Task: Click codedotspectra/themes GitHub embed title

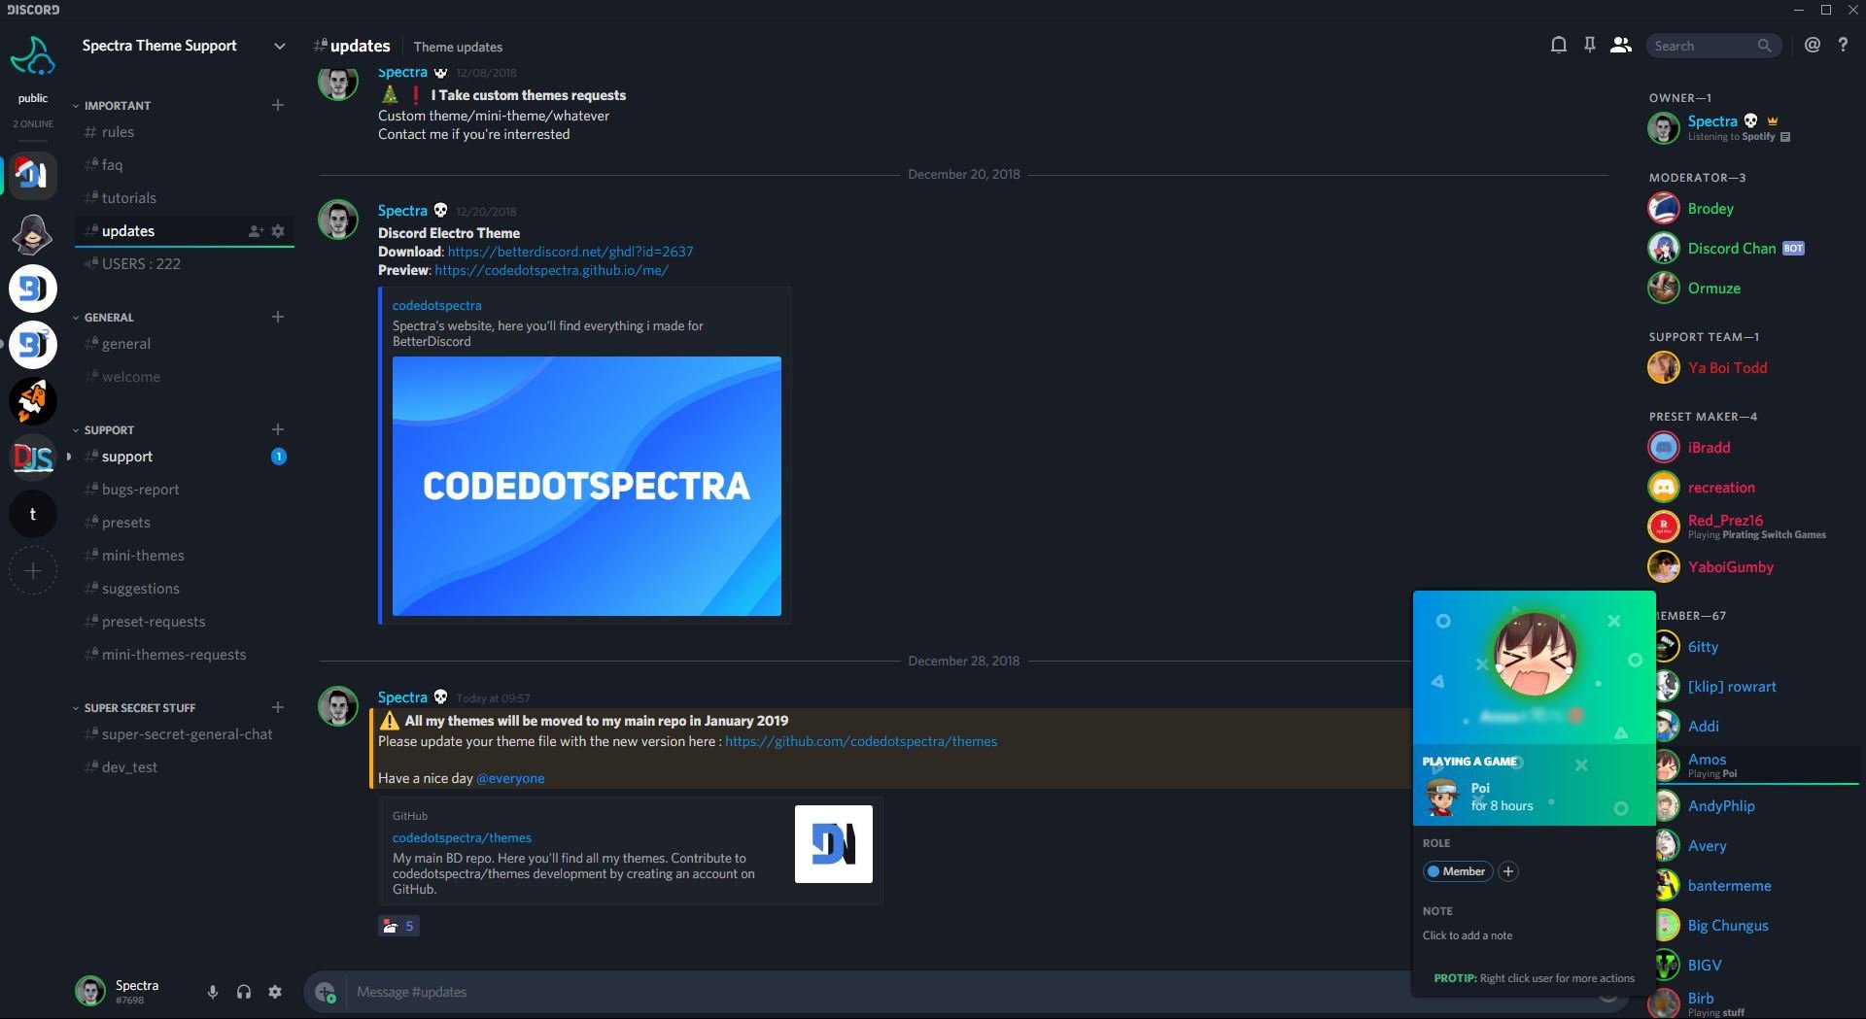Action: [x=462, y=837]
